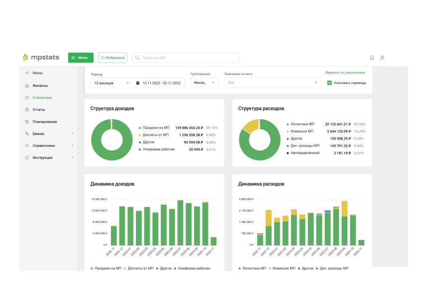The height and width of the screenshot is (298, 430).
Task: Open the Период 12 месяцев dropdown
Action: [x=112, y=83]
